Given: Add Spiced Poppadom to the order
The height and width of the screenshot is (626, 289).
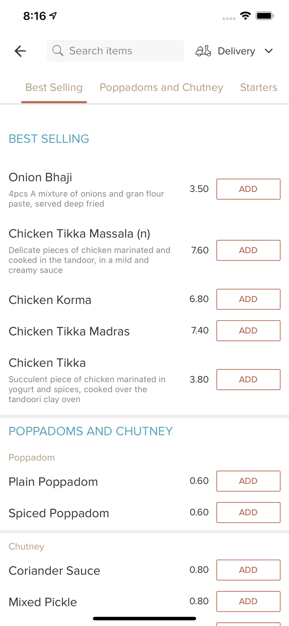Looking at the screenshot, I should point(248,512).
